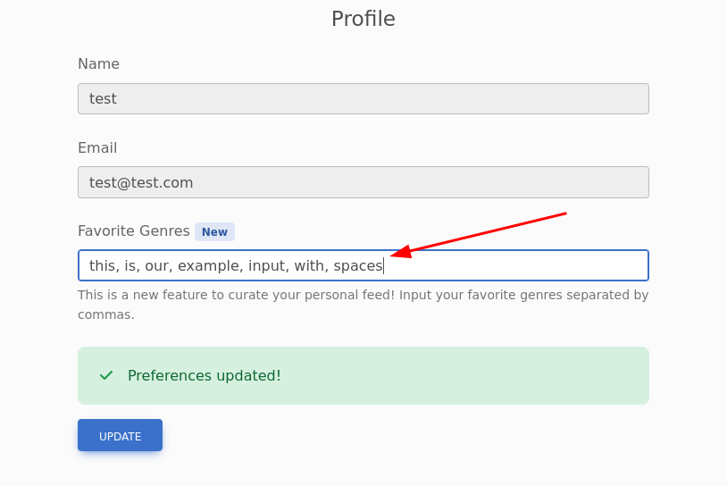Click the Favorite Genres label text
Image resolution: width=727 pixels, height=486 pixels.
134,230
